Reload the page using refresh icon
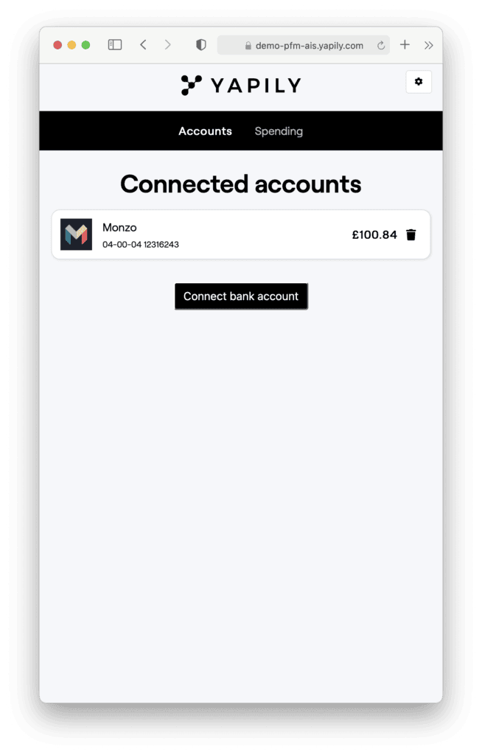This screenshot has width=482, height=755. click(x=381, y=45)
